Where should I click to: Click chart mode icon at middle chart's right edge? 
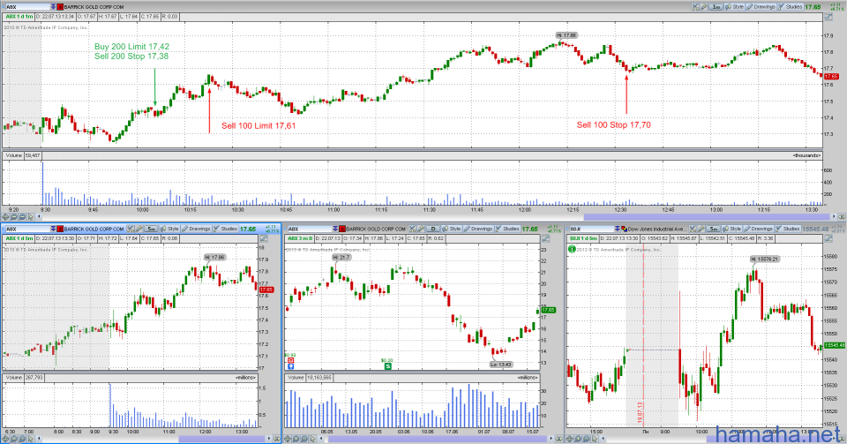(x=545, y=238)
